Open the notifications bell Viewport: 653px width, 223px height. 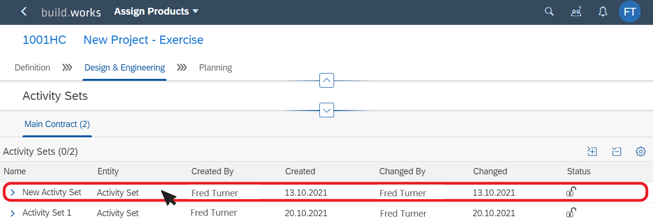tap(603, 12)
